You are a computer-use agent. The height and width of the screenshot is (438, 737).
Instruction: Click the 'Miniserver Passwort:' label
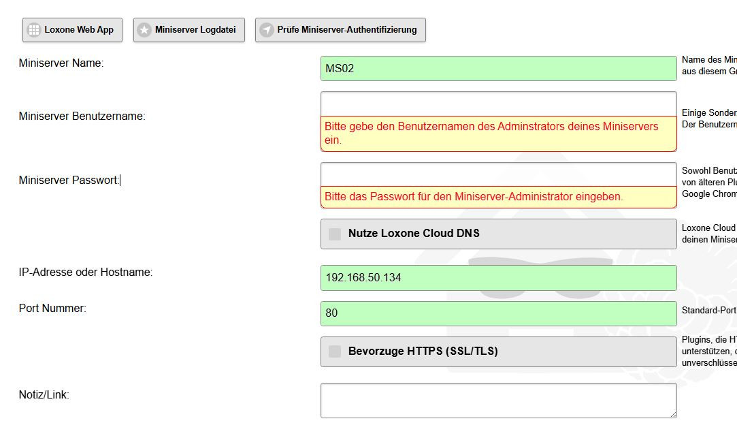[x=69, y=181]
